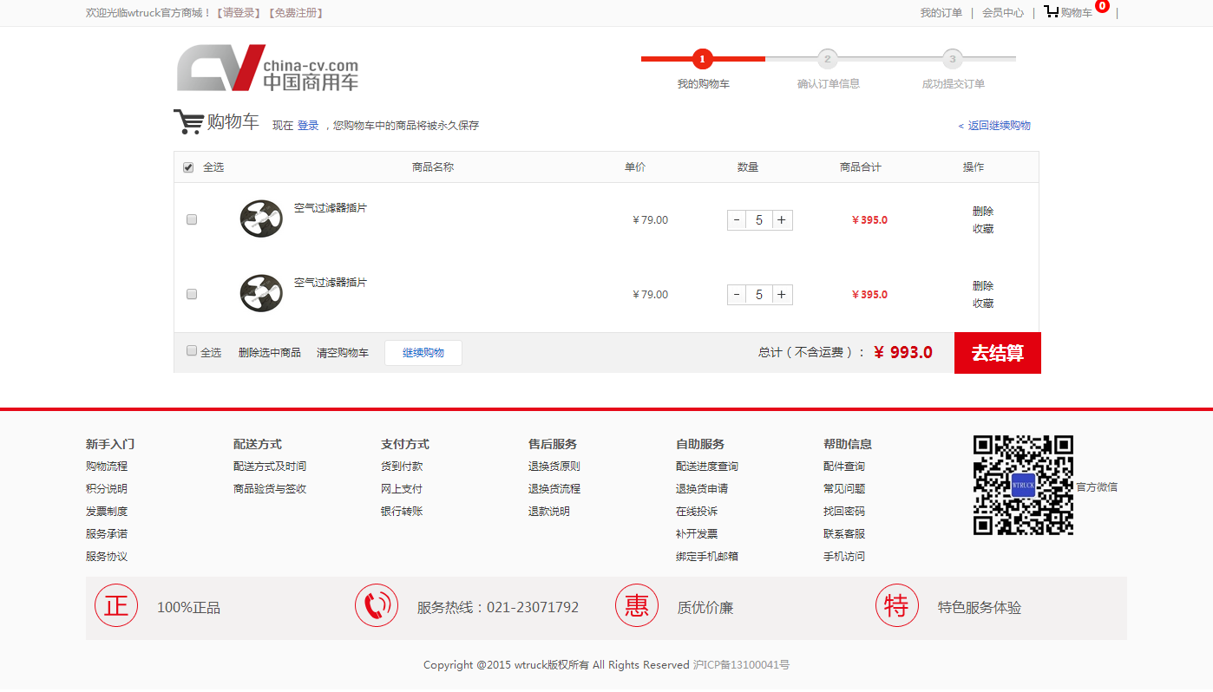
Task: Click the 特 special service circle icon
Action: 896,605
